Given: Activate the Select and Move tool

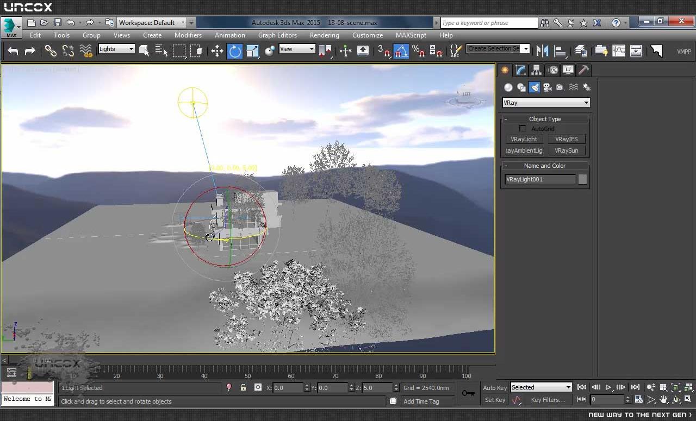Looking at the screenshot, I should (x=217, y=51).
